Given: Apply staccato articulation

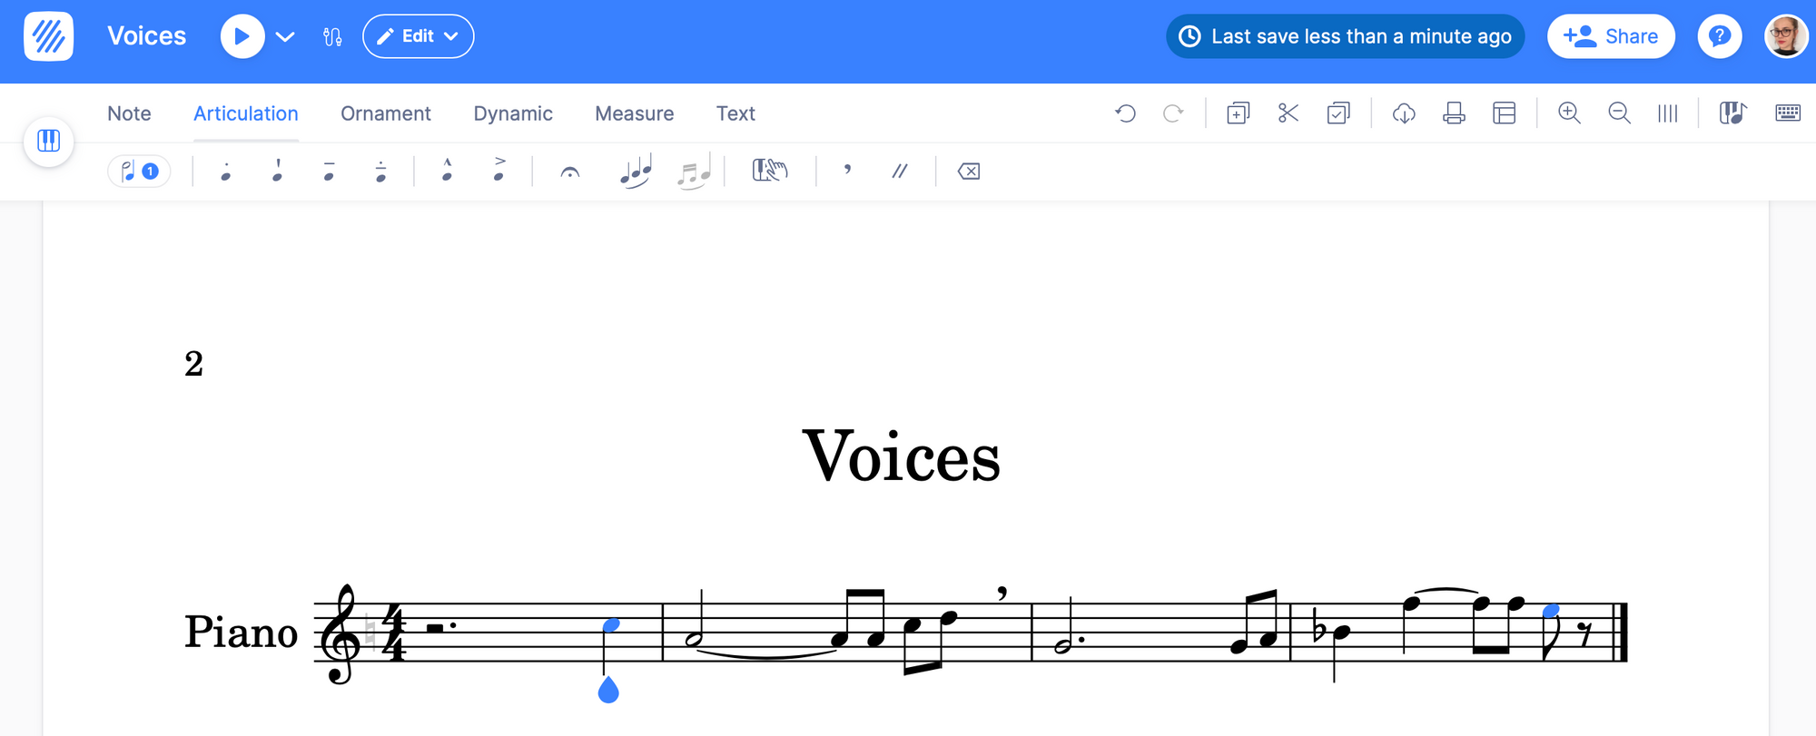Looking at the screenshot, I should click(225, 171).
